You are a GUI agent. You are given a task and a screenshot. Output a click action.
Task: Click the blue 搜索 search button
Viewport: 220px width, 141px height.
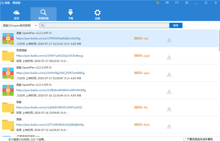(x=176, y=26)
